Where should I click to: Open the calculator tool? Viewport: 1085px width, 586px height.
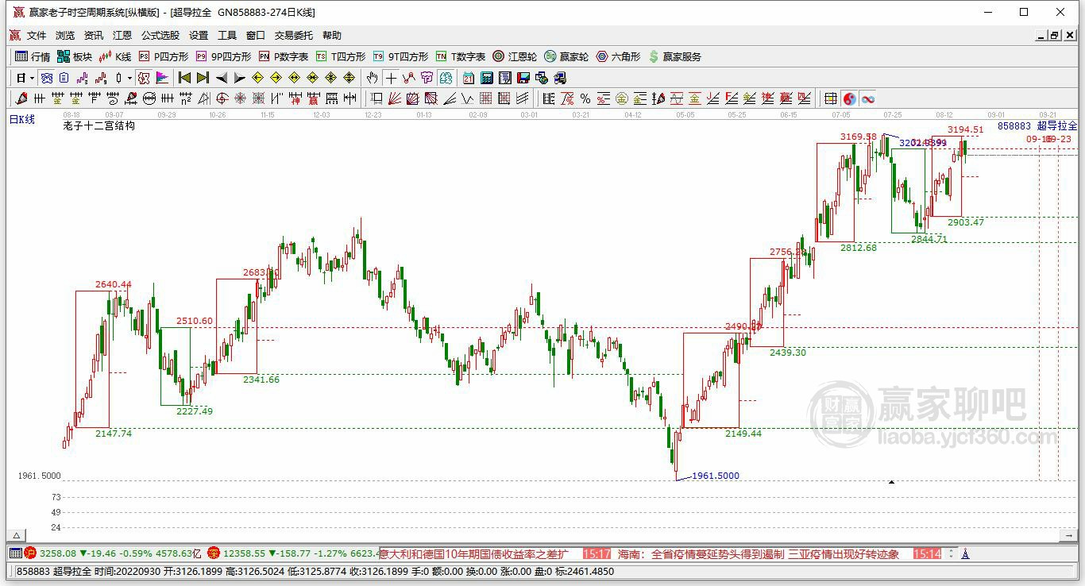486,78
